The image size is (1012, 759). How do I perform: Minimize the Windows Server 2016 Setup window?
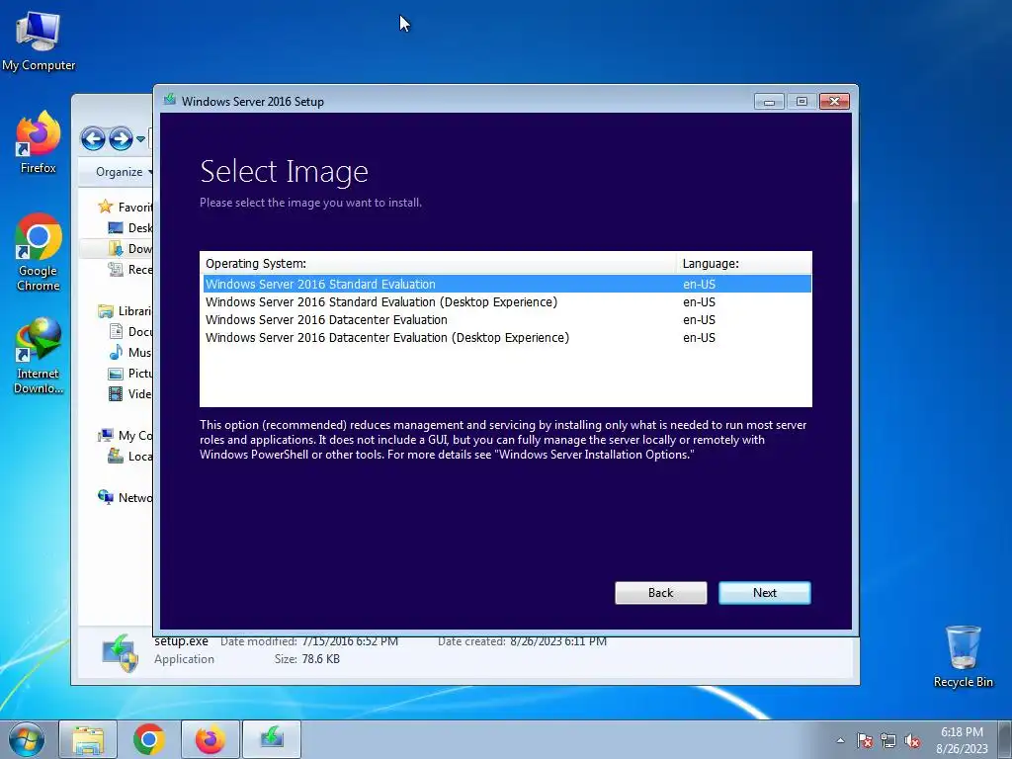(x=769, y=102)
